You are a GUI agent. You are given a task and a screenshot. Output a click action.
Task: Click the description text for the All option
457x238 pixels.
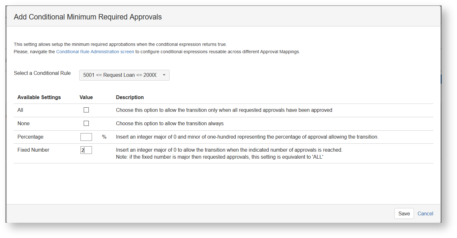pyautogui.click(x=224, y=110)
